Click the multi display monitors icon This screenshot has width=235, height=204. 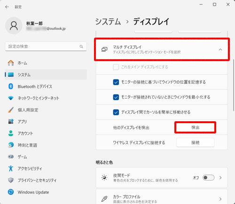pos(104,49)
